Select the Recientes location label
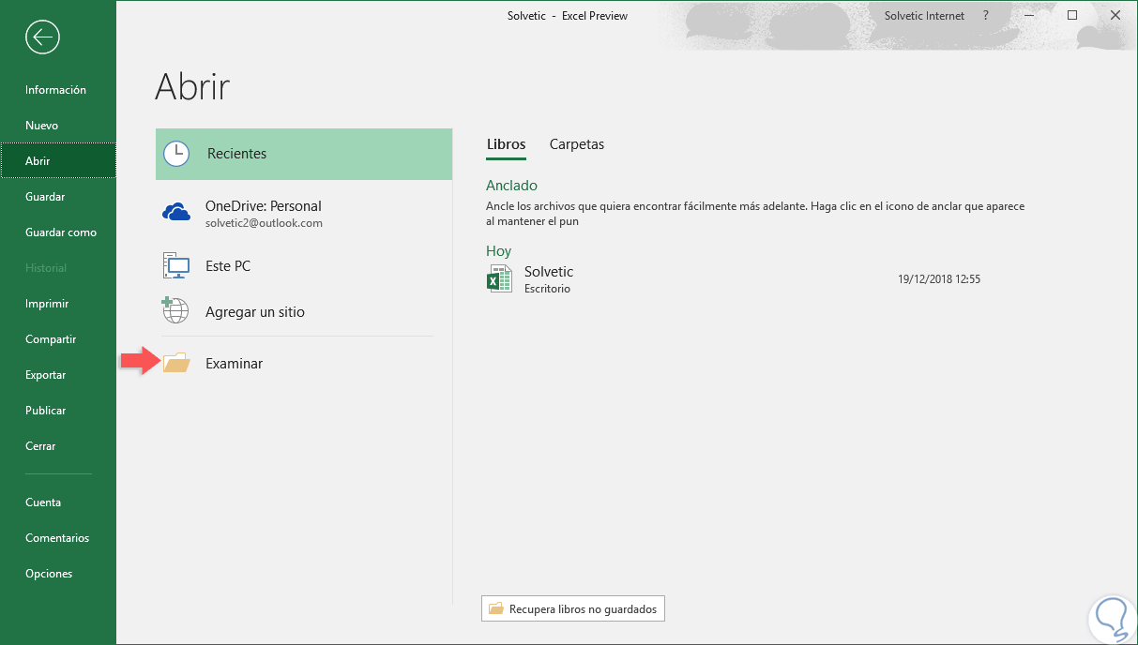 coord(237,154)
